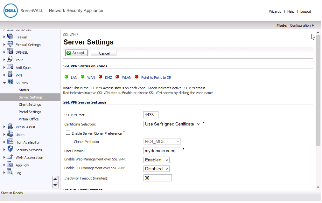Click the WAN Acceleration icon

tap(10, 156)
